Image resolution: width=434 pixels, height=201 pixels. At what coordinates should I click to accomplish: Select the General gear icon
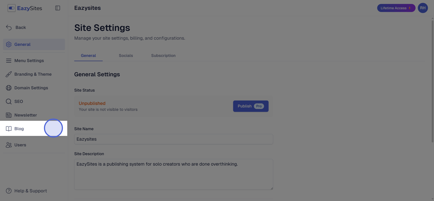click(x=9, y=44)
